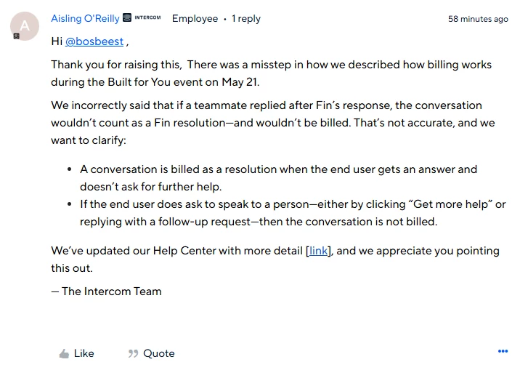The image size is (520, 370).
Task: Follow the Help Center link in brackets
Action: [x=318, y=251]
